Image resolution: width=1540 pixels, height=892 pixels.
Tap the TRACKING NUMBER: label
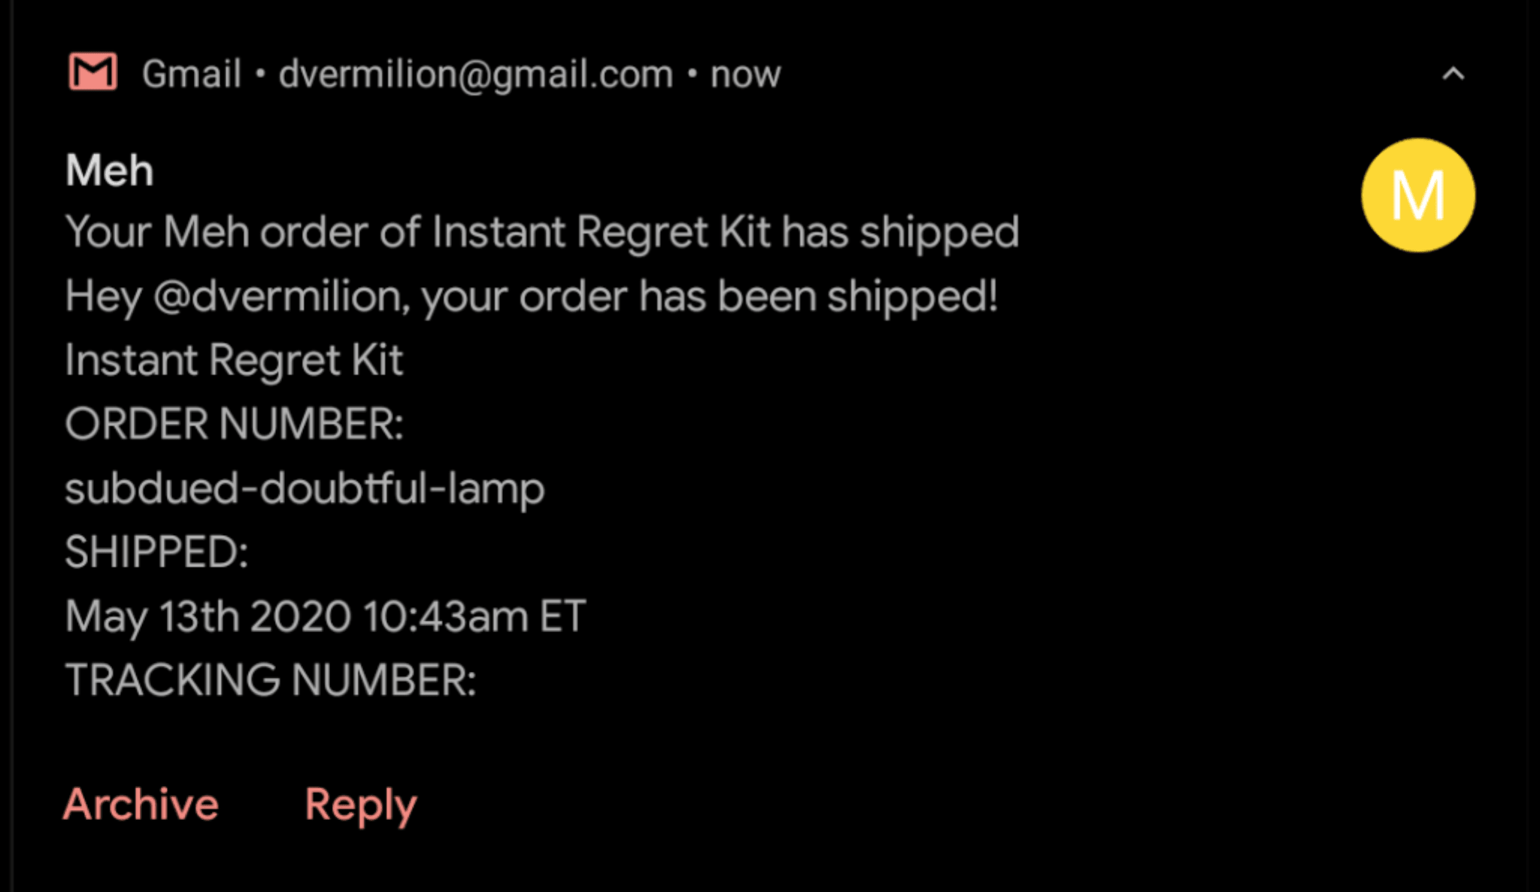pyautogui.click(x=271, y=680)
